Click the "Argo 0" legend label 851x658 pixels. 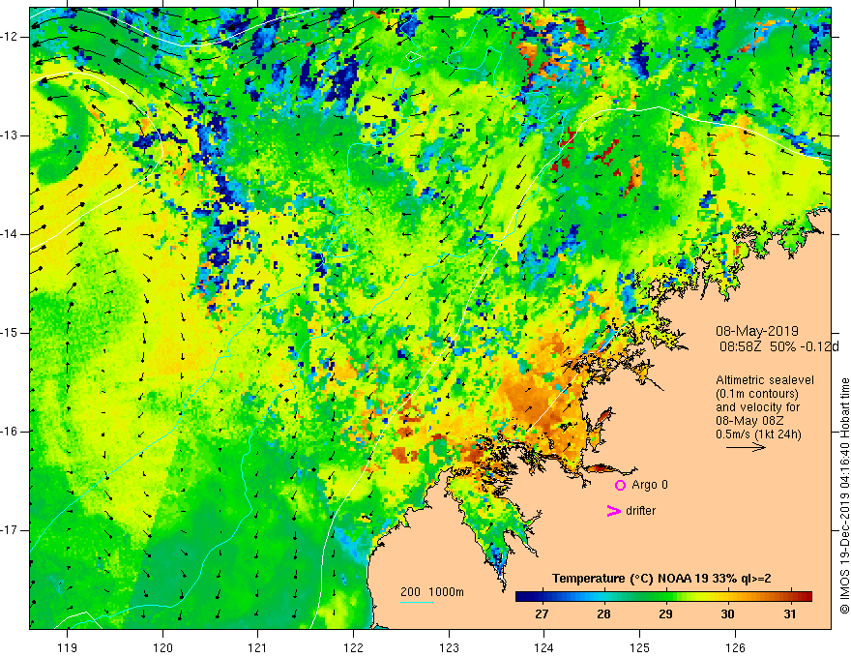pyautogui.click(x=650, y=485)
